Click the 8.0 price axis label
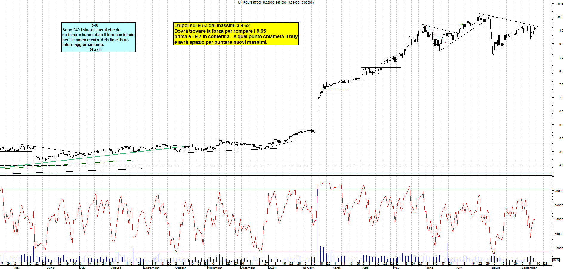 [x=561, y=71]
